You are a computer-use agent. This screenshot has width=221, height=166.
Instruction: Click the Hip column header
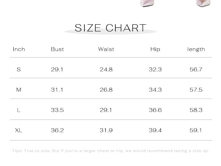click(155, 49)
